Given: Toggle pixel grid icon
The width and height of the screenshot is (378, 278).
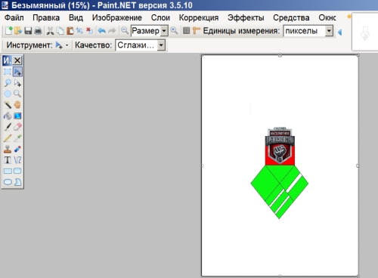Looking at the screenshot, I should coord(186,31).
